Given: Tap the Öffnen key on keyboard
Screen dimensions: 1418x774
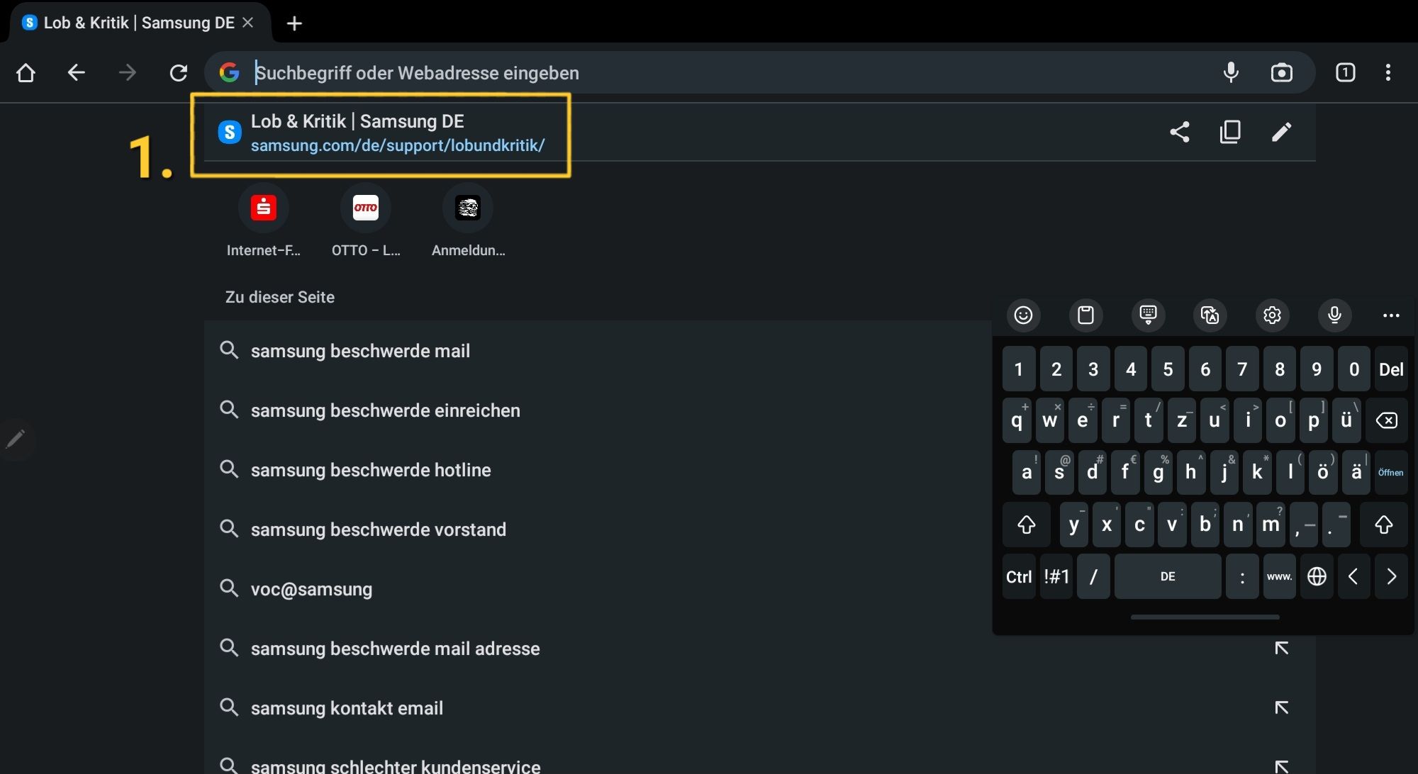Looking at the screenshot, I should pos(1391,473).
